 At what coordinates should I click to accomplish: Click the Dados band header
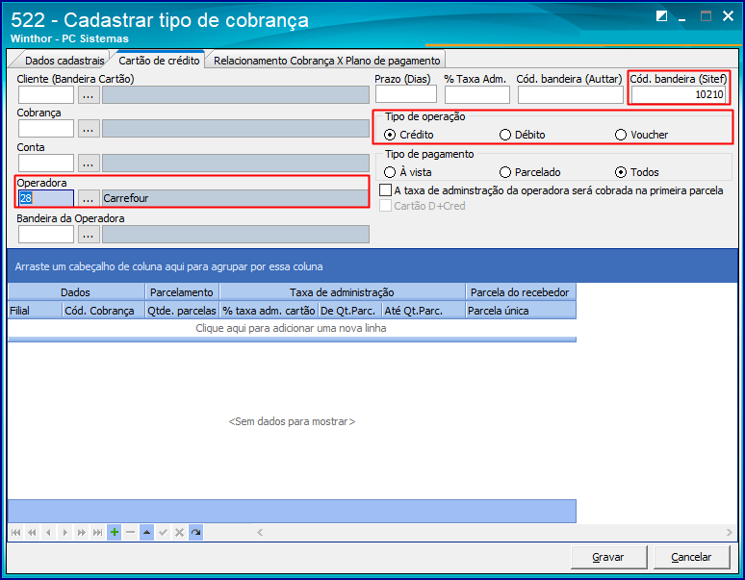coord(76,292)
